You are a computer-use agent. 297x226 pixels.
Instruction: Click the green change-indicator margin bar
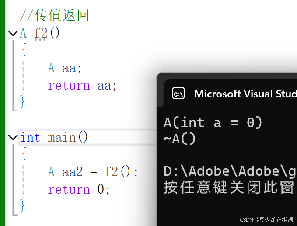[x=3, y=113]
